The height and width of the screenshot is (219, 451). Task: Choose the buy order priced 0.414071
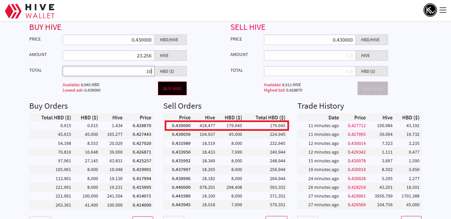click(91, 196)
